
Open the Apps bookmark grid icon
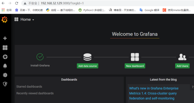tap(3, 10)
